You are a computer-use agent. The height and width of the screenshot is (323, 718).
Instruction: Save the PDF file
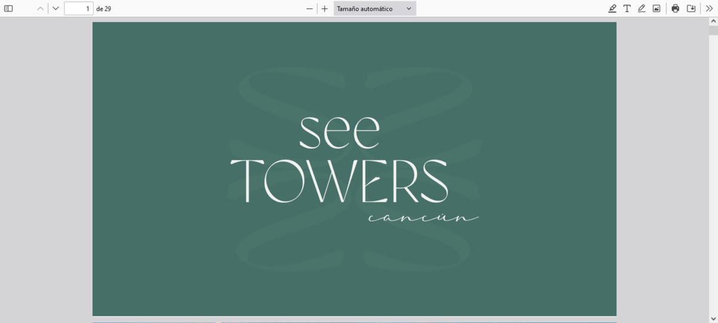pos(691,8)
